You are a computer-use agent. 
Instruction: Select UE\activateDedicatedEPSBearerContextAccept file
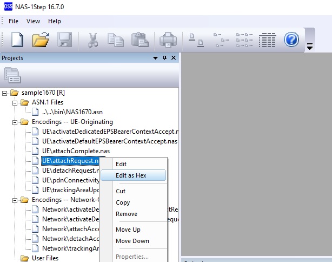[x=110, y=132]
